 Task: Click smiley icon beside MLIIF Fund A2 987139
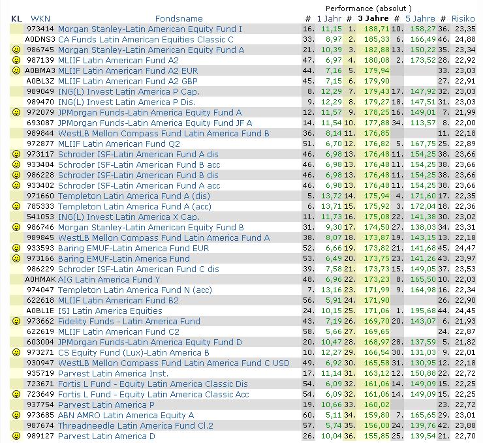coord(16,60)
